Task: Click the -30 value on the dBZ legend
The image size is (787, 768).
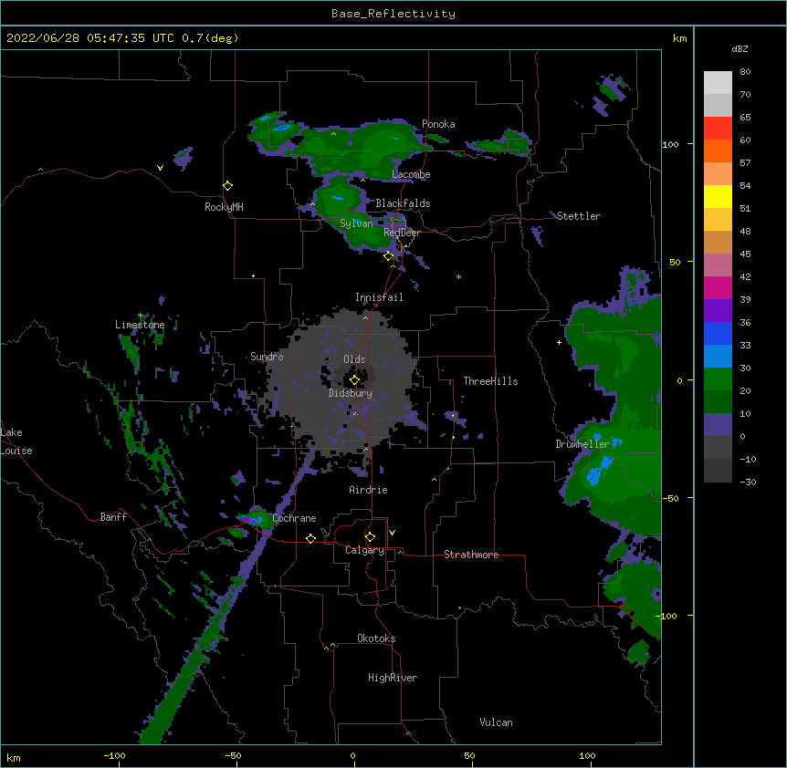Action: [748, 482]
